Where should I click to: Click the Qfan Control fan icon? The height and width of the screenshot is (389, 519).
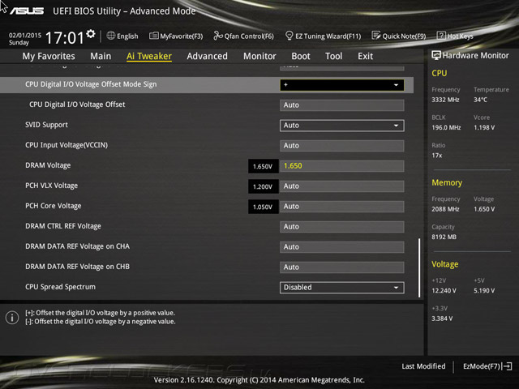[218, 36]
